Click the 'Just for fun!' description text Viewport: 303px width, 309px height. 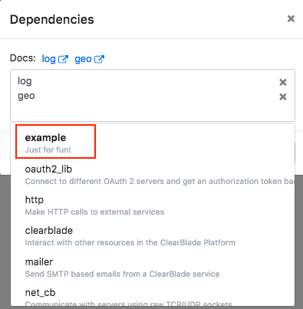click(x=48, y=150)
